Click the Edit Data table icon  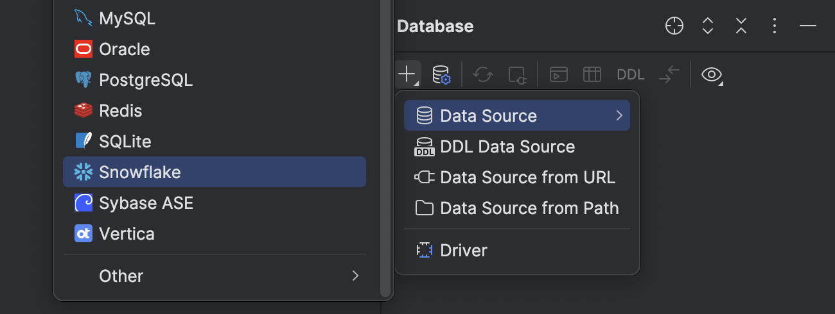click(592, 74)
